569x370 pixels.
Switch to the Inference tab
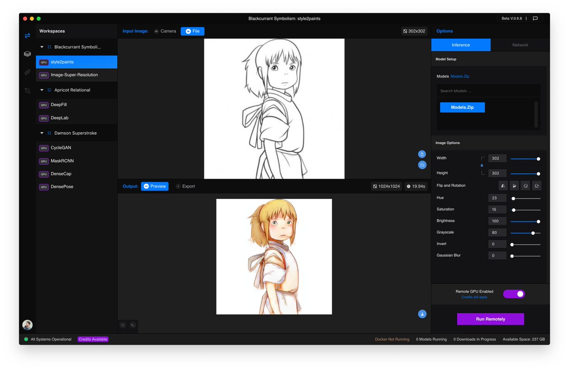point(461,45)
